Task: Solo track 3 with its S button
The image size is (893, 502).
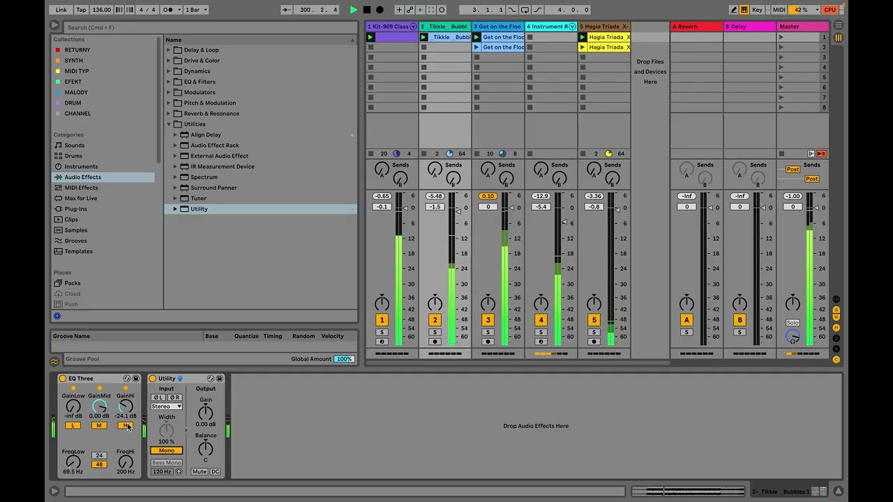Action: (x=488, y=332)
